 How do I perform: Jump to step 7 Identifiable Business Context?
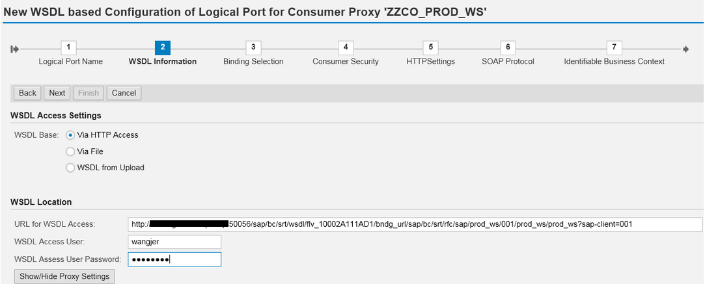614,47
